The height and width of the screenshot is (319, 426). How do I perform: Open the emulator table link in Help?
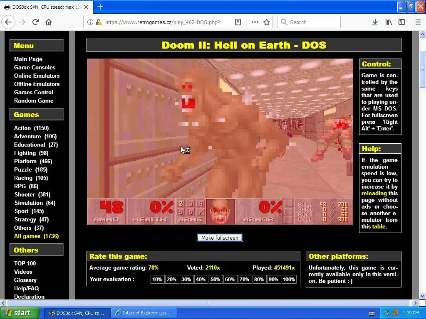tap(379, 226)
